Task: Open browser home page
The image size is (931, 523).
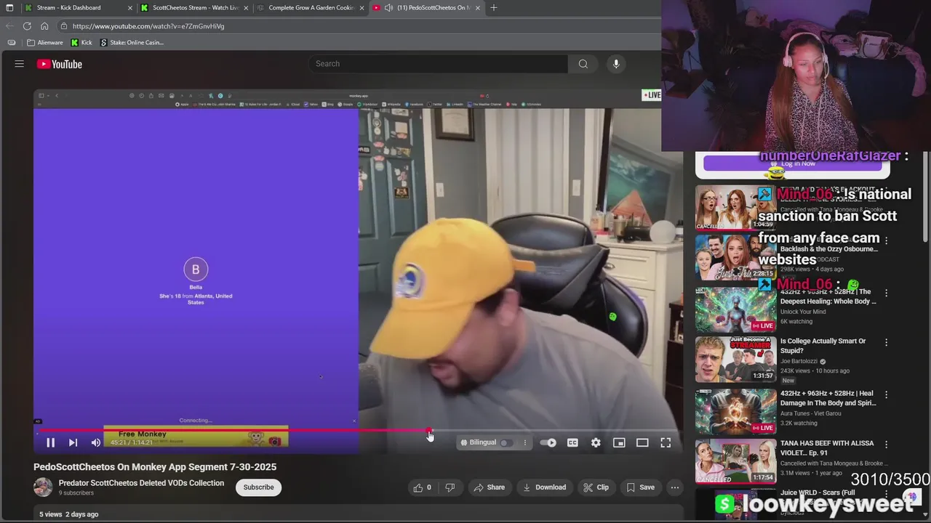Action: 44,26
